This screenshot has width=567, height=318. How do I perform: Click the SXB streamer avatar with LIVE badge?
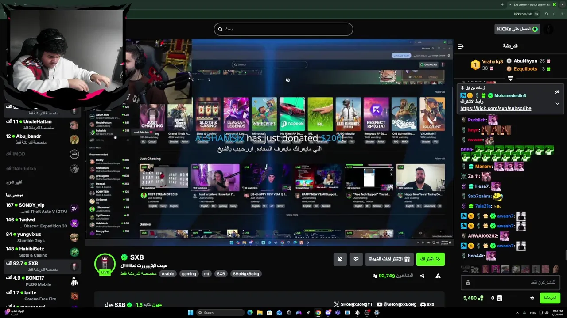click(x=105, y=264)
